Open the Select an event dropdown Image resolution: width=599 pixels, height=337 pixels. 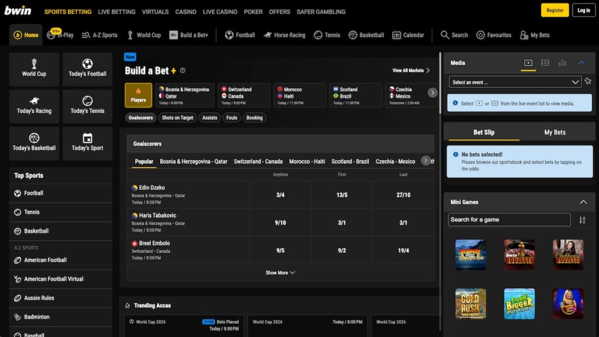tap(515, 82)
